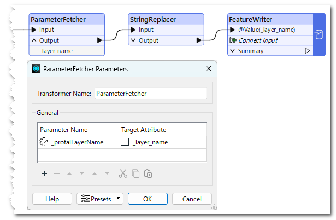Move row down with the down arrow
Viewport: 336px width, 220px height.
coord(82,173)
